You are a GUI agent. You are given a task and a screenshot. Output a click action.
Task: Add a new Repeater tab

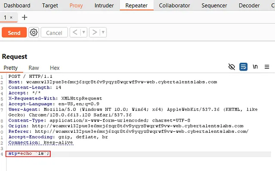click(24, 17)
